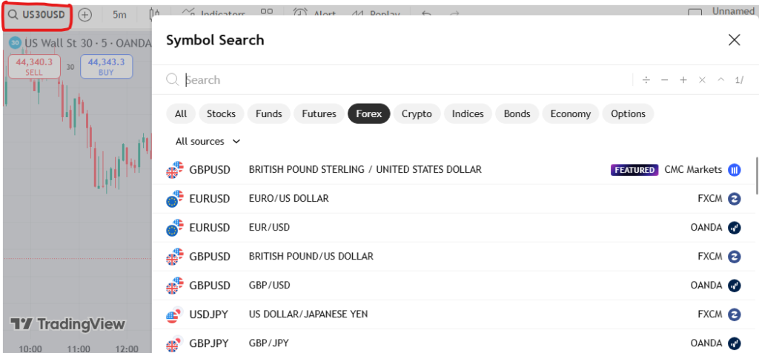Open the US30USD symbol search button
The width and height of the screenshot is (759, 353).
click(37, 15)
